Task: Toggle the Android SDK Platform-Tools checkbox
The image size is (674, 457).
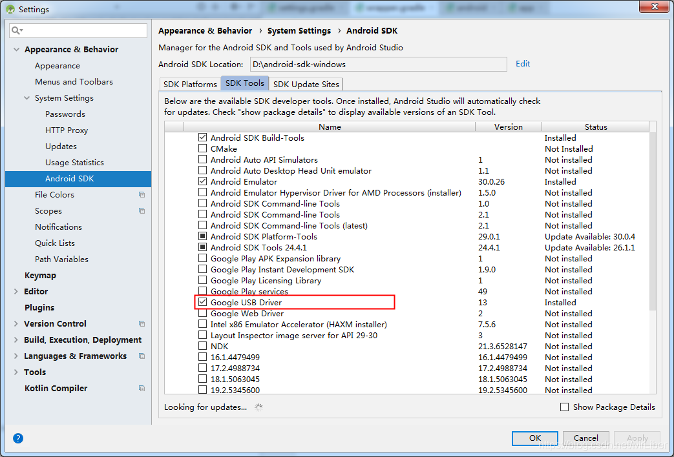Action: coord(202,236)
